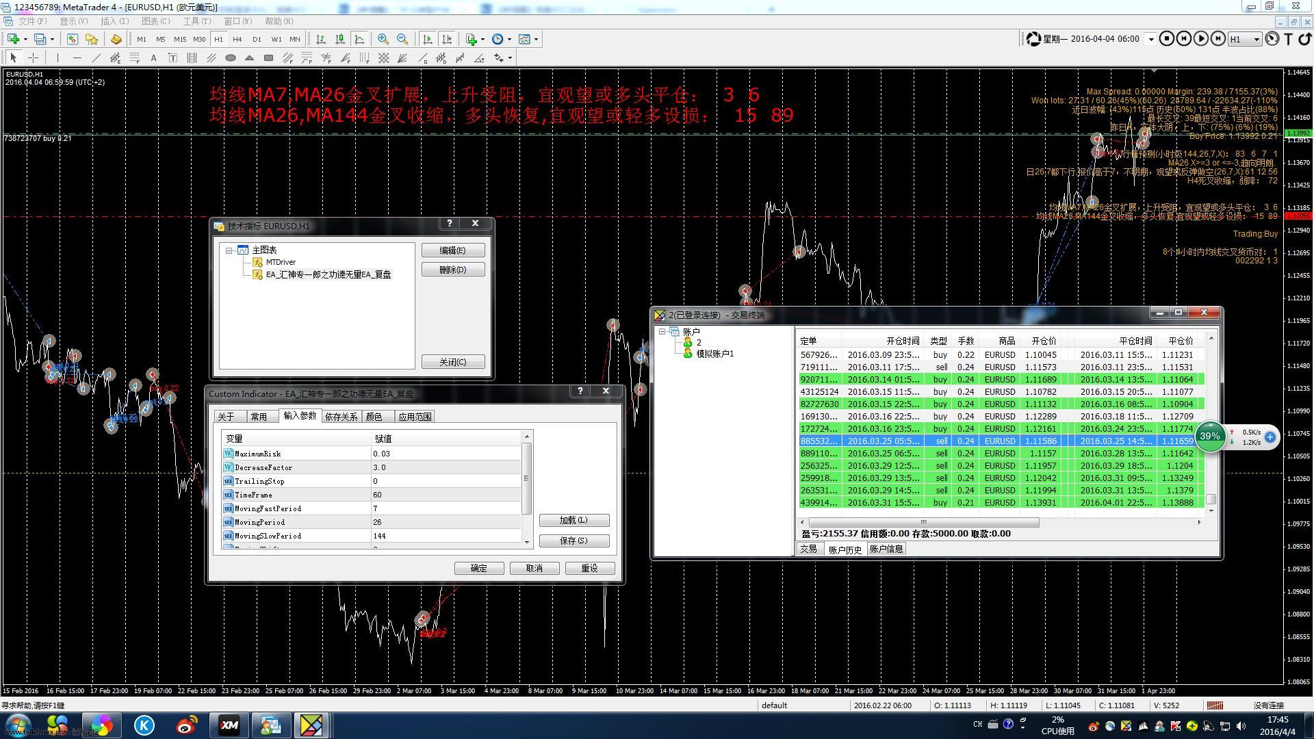Open the Templates toolbar icon

[x=524, y=39]
